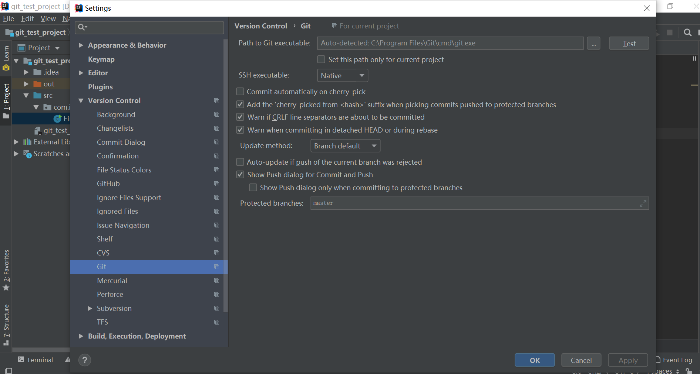Click the Test button for Git executable
Image resolution: width=700 pixels, height=374 pixels.
tap(629, 43)
